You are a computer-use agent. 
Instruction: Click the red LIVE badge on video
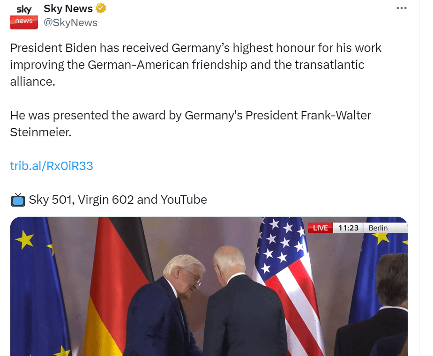coord(321,228)
